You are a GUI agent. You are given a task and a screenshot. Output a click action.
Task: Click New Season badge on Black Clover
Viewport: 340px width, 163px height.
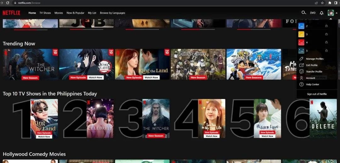(x=198, y=78)
